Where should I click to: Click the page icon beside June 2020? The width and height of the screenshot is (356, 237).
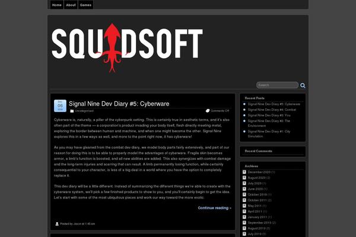pyautogui.click(x=244, y=189)
